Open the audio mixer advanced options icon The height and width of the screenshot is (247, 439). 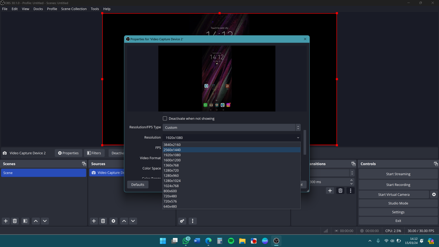pos(182,221)
